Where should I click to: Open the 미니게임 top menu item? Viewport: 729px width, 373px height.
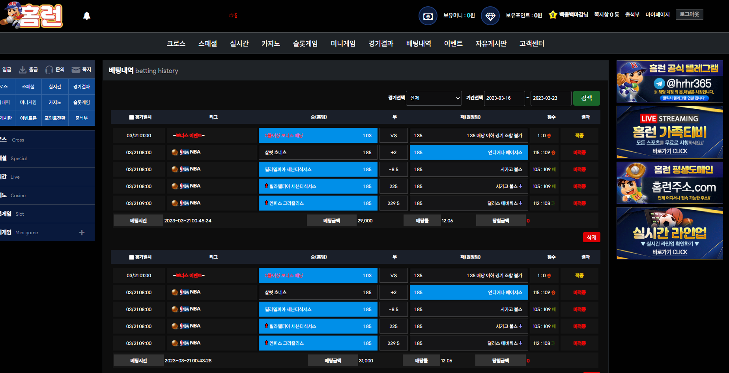(x=343, y=43)
